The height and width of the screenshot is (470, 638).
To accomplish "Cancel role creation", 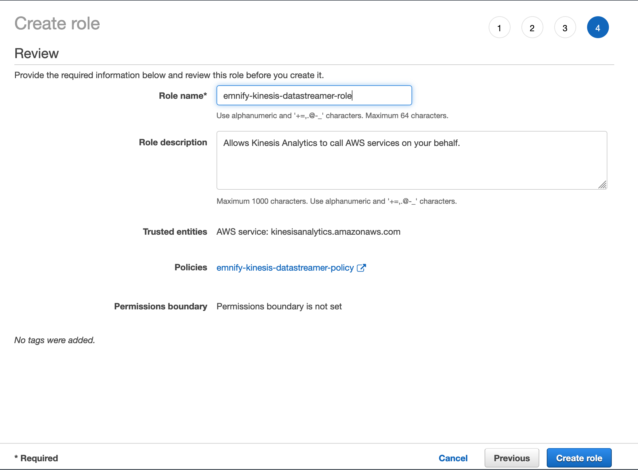I will tap(453, 458).
